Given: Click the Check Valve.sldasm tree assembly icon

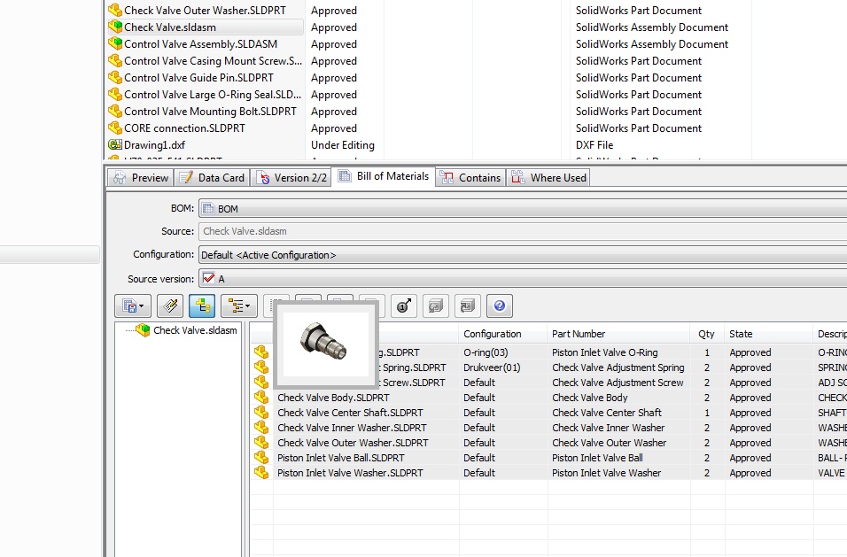Looking at the screenshot, I should (x=144, y=329).
